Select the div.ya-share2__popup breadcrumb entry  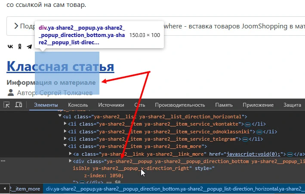[x=174, y=189]
